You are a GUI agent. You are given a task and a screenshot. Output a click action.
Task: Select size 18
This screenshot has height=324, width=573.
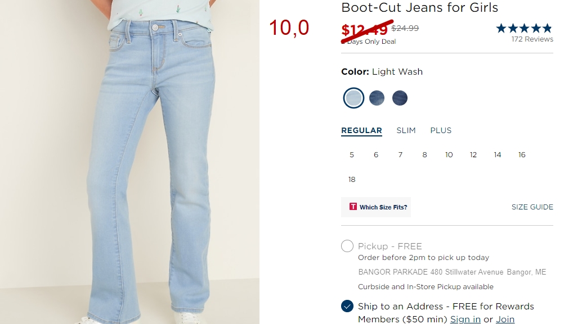coord(352,179)
